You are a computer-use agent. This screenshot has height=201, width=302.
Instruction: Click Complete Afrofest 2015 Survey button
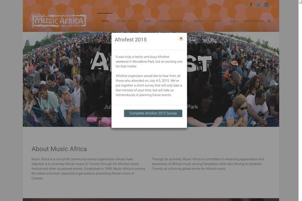point(153,113)
